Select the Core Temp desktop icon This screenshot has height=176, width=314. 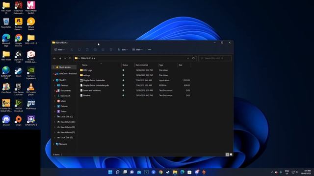pos(6,88)
